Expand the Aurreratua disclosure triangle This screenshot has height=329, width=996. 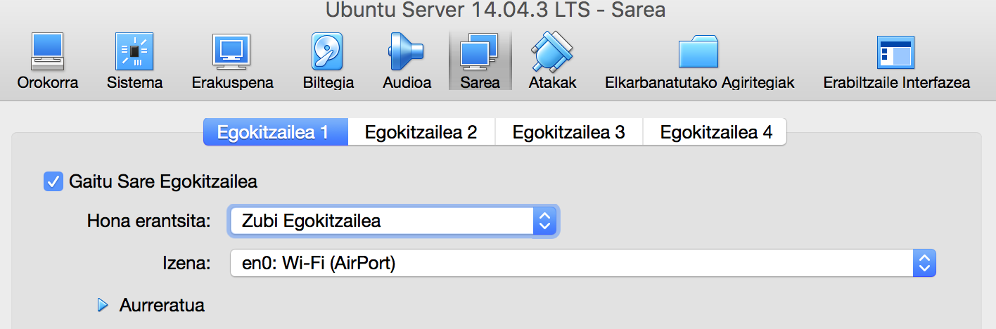tap(103, 305)
